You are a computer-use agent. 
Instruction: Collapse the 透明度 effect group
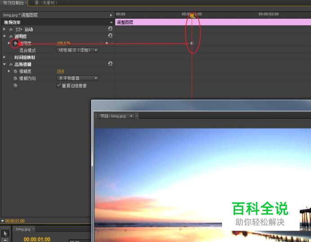(4, 36)
